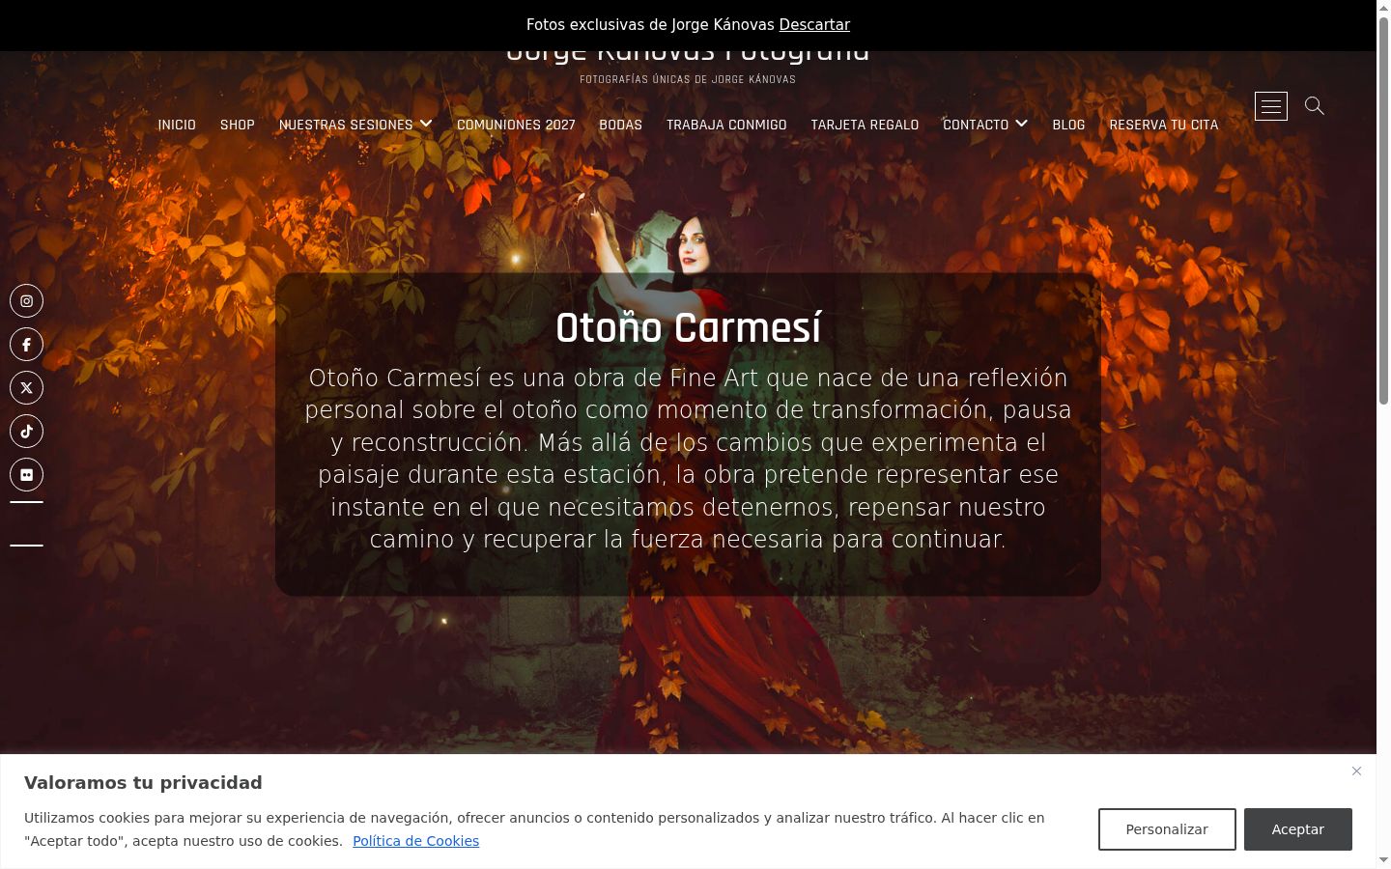
Task: Click the page's vertical scrollbar thumb
Action: [x=1383, y=210]
